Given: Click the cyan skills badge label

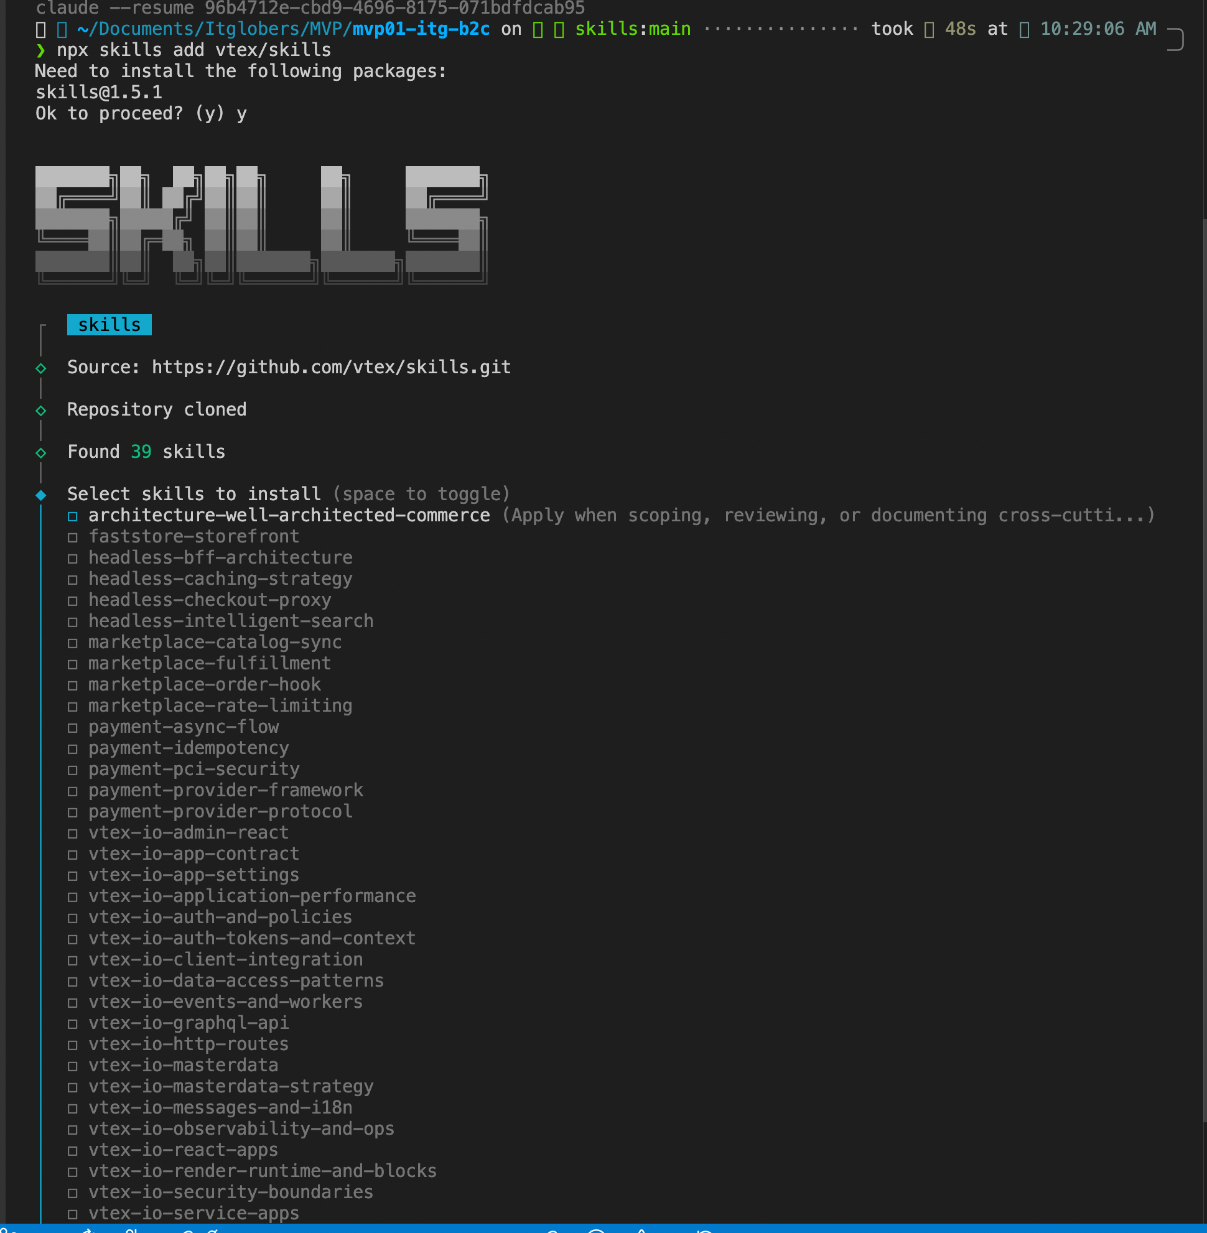Looking at the screenshot, I should click(109, 325).
